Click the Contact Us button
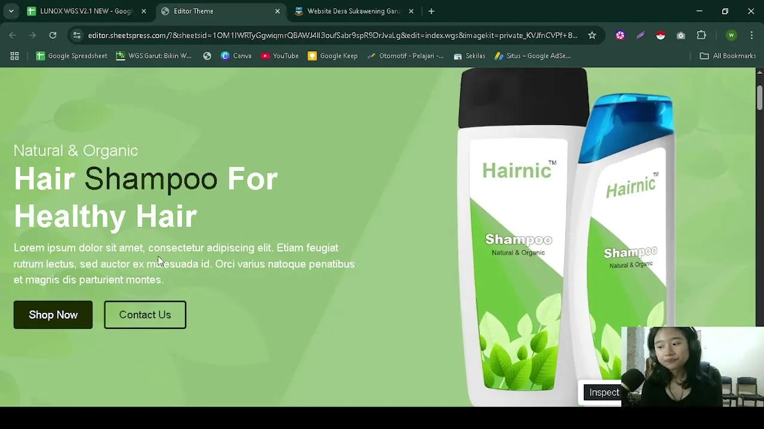The image size is (764, 429). pyautogui.click(x=145, y=315)
